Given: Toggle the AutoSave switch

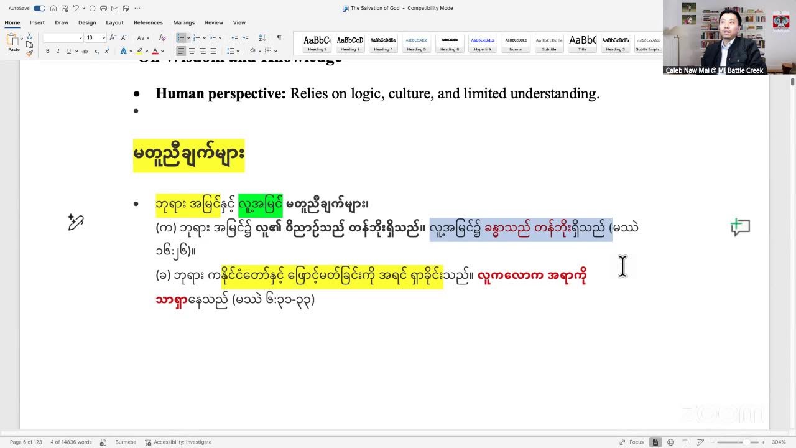Looking at the screenshot, I should tap(39, 8).
